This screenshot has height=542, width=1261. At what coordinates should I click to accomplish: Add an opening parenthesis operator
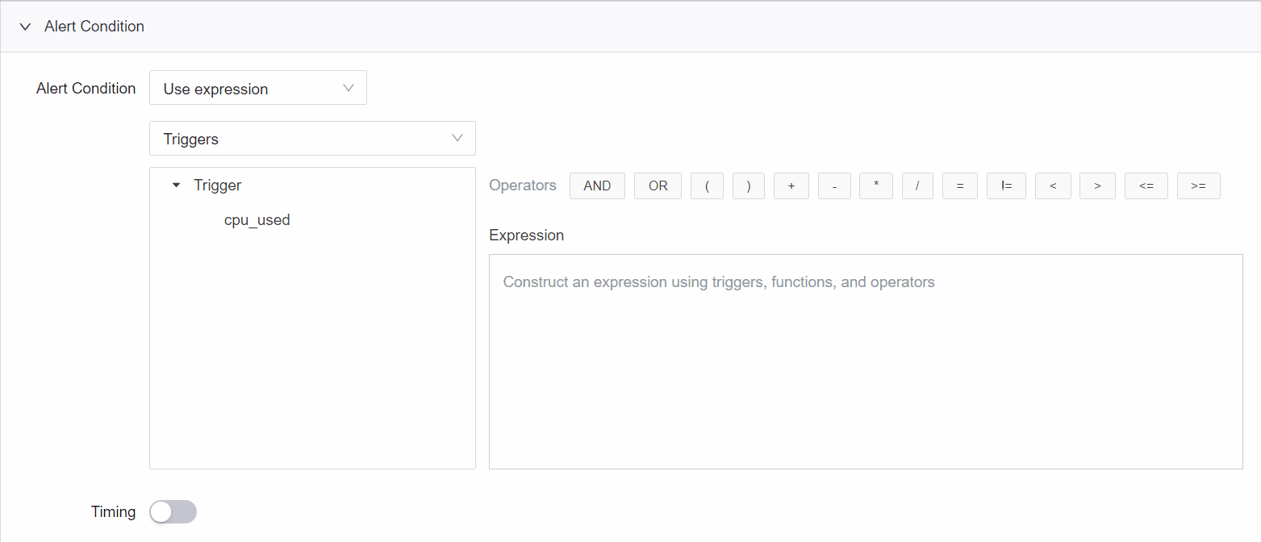click(x=707, y=186)
